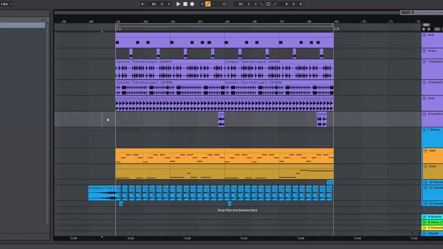
Task: Select first Titan Hihat Loop 3 clip
Action: coord(170,88)
